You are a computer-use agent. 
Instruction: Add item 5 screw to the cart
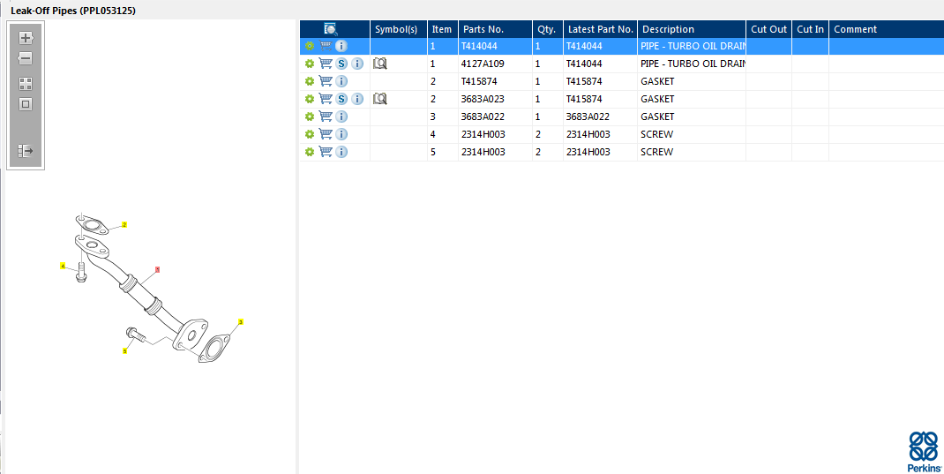(326, 152)
